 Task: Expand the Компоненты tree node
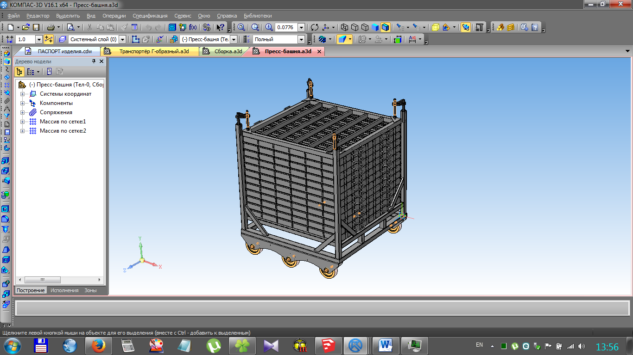22,103
